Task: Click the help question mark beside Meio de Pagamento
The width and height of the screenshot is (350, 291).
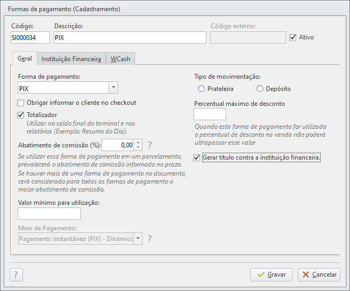Action: (x=149, y=239)
